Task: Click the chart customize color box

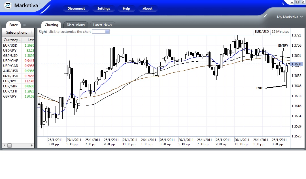Action: [x=101, y=32]
